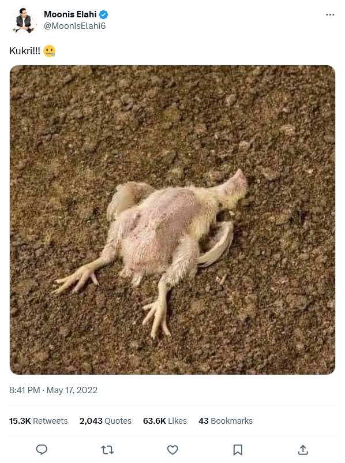The image size is (345, 463).
Task: Click the @MoonisElahi6 handle
Action: (74, 26)
